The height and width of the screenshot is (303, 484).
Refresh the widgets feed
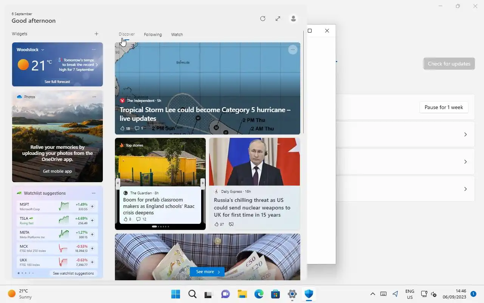click(263, 19)
